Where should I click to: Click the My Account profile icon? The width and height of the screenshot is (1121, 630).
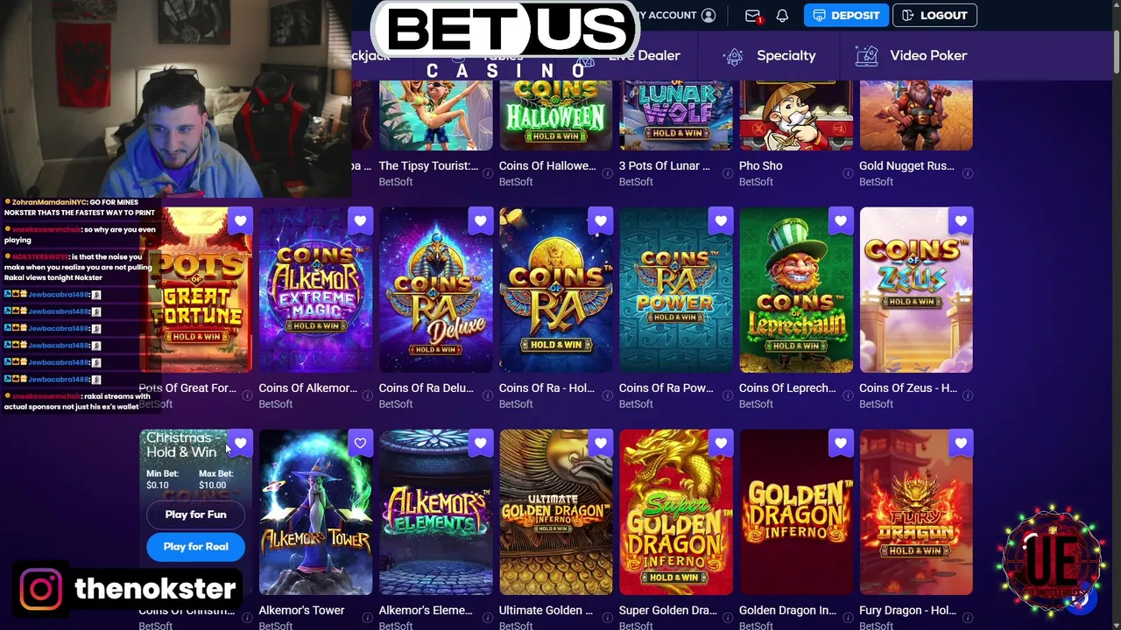(709, 16)
